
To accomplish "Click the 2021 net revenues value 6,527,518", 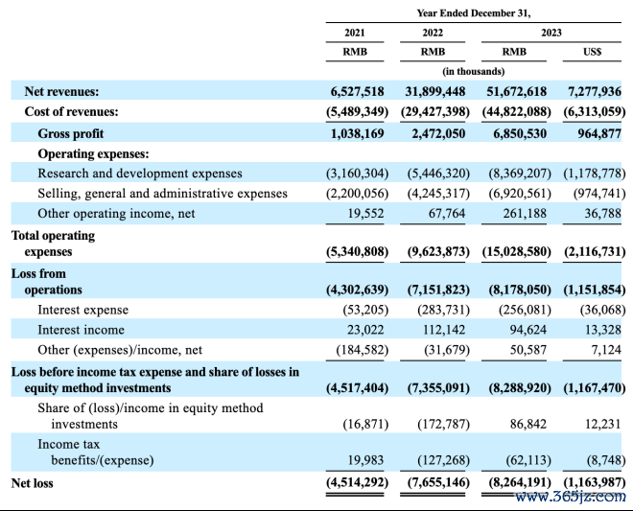I will 354,92.
